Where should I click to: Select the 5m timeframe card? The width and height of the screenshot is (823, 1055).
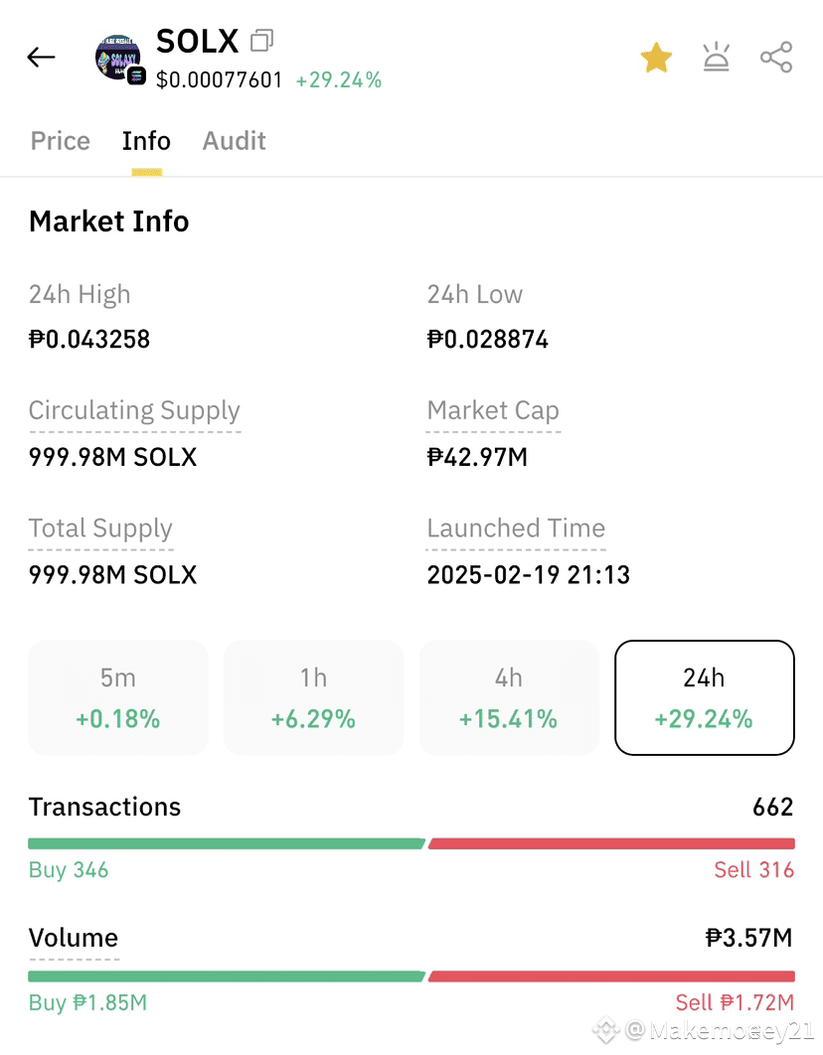[x=118, y=697]
